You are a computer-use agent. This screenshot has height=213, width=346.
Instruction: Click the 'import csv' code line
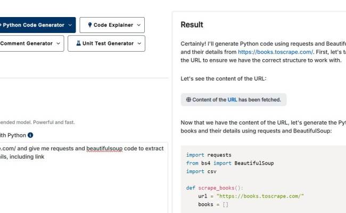201,171
